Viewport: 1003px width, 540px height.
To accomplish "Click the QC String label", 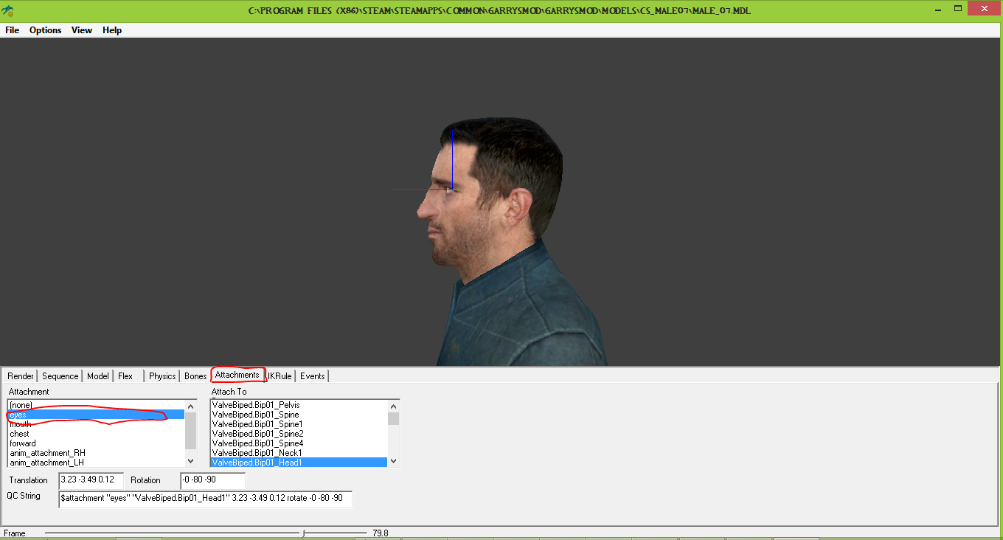I will [x=24, y=496].
